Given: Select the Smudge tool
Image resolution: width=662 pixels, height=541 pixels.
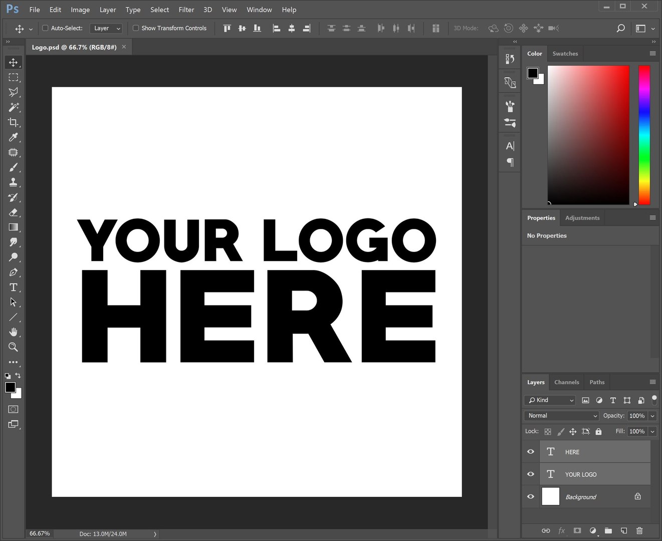Looking at the screenshot, I should (x=13, y=242).
